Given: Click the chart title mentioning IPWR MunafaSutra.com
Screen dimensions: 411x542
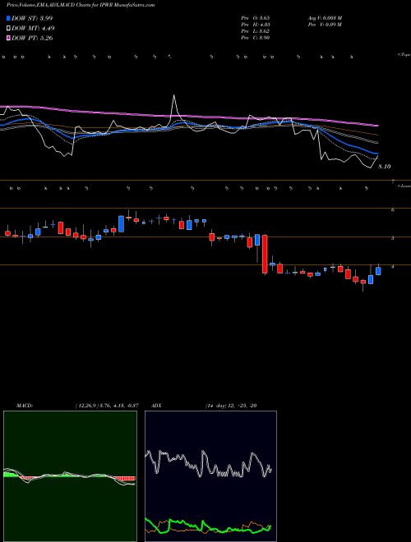Looking at the screenshot, I should [x=81, y=5].
